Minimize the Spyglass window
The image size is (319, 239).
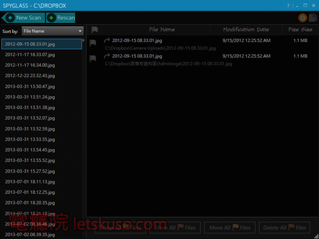click(x=297, y=6)
